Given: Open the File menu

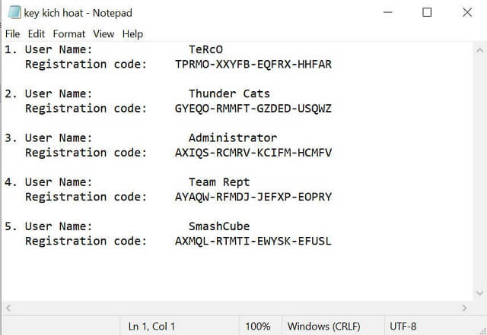Looking at the screenshot, I should coord(12,34).
